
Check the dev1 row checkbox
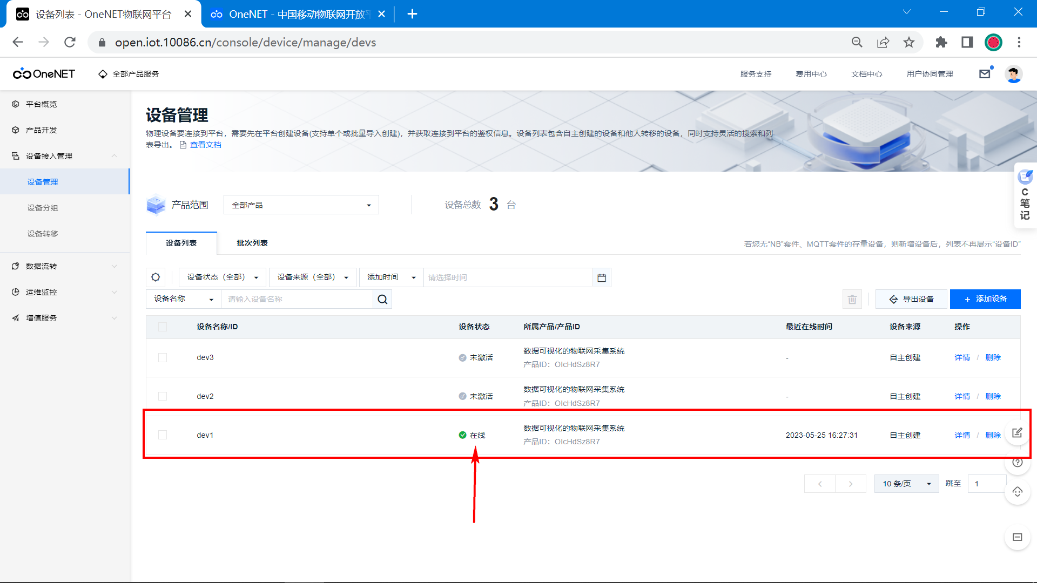pyautogui.click(x=163, y=435)
